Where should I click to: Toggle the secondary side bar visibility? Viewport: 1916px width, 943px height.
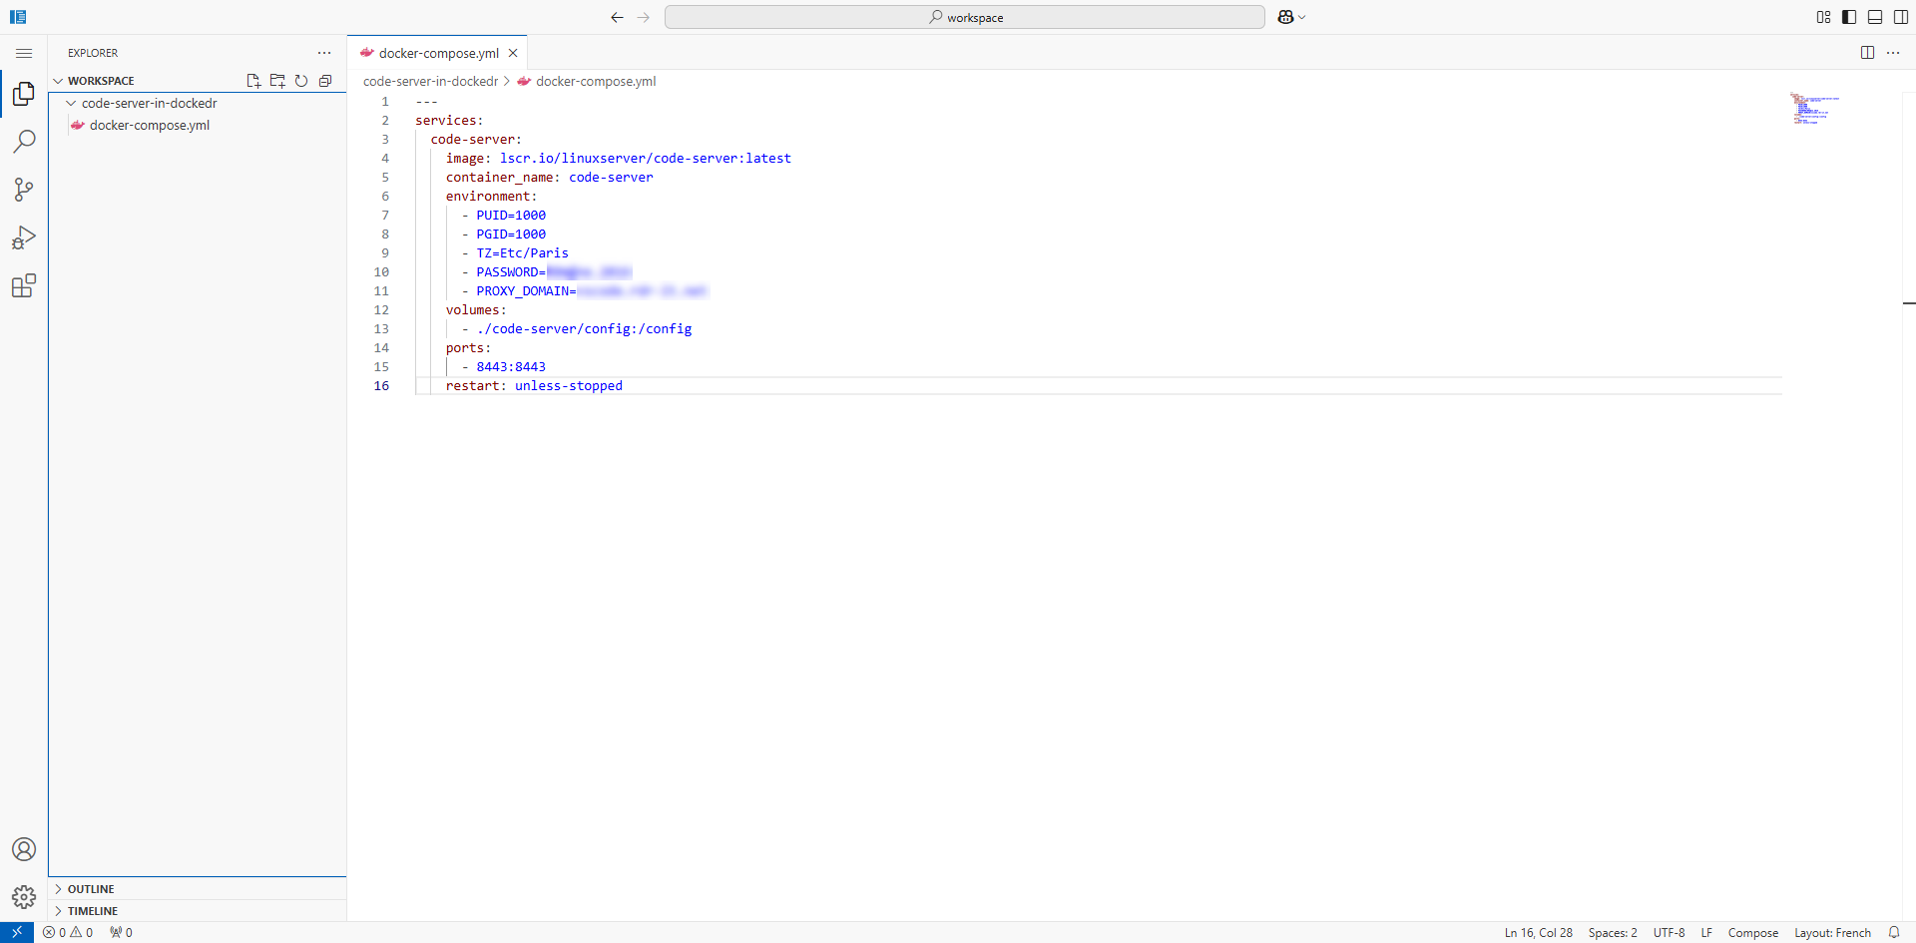(x=1901, y=17)
